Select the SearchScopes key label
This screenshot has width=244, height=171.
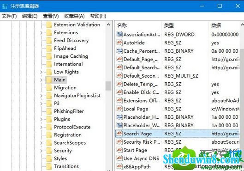70,143
